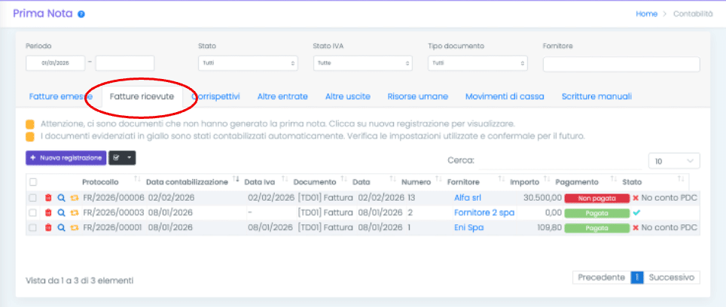View details of FR/2026/00003 with magnifier icon

[62, 213]
